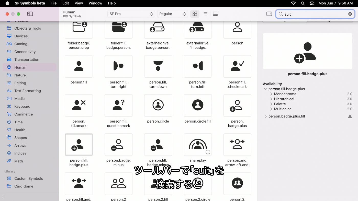
Task: Select the person.2 outline symbol
Action: point(118,184)
